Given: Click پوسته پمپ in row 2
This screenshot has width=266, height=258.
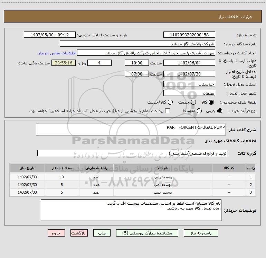Looking at the screenshot, I should pos(162,185).
